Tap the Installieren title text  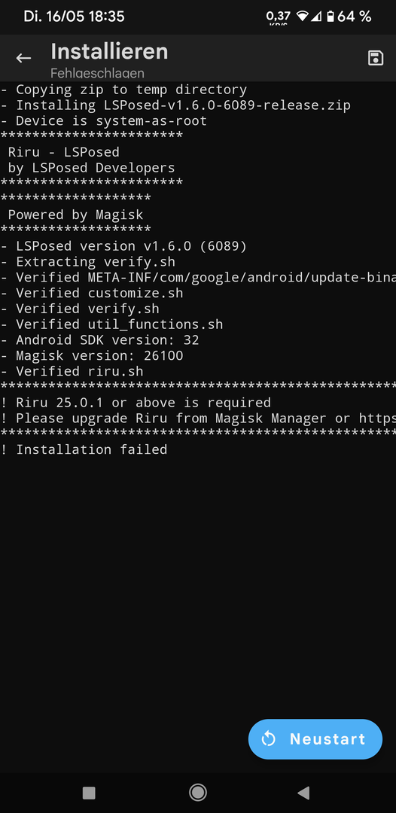[x=109, y=52]
